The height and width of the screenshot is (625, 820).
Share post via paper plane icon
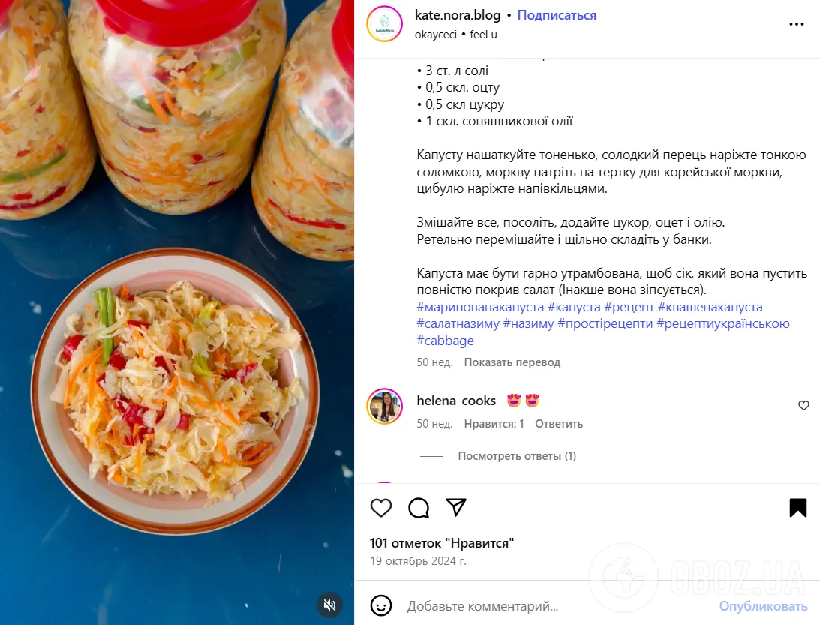(456, 507)
